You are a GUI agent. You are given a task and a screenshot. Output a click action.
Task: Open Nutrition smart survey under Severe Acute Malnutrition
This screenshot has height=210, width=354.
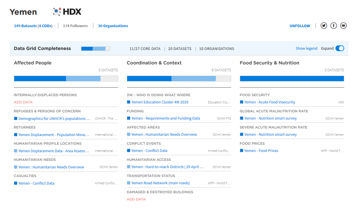[271, 134]
